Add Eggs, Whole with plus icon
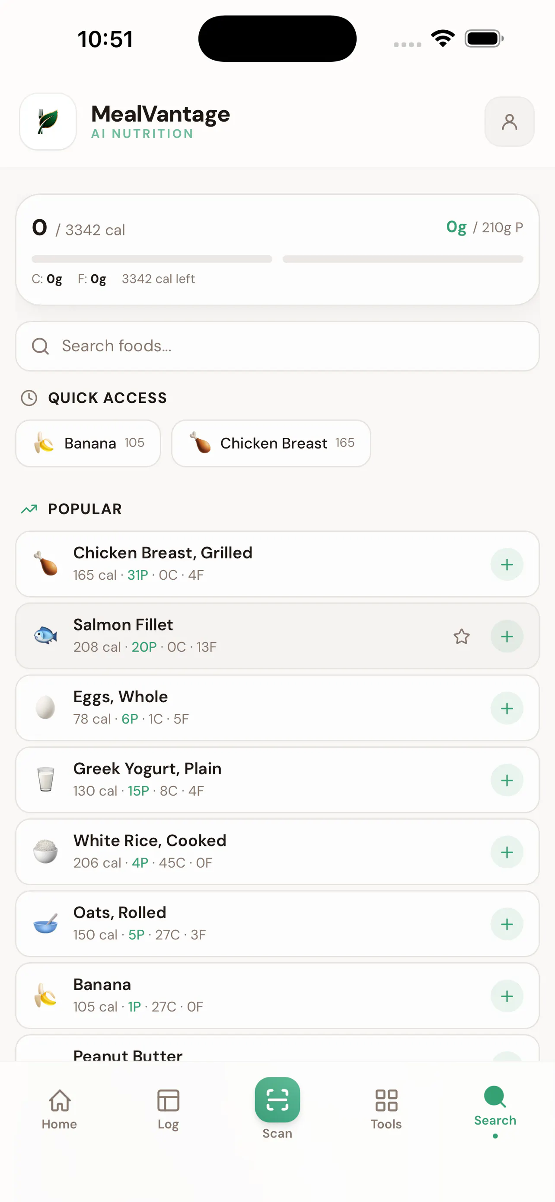The width and height of the screenshot is (555, 1202). [507, 708]
